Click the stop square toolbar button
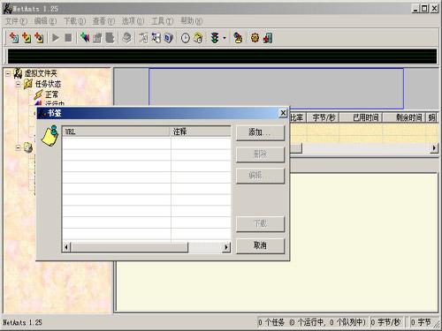The image size is (442, 331). (68, 38)
